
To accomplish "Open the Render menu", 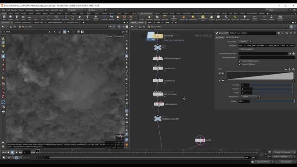I will pyautogui.click(x=14, y=10).
